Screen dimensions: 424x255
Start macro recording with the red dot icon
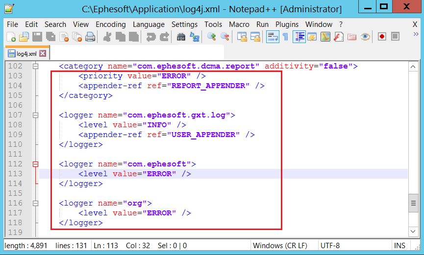point(382,37)
